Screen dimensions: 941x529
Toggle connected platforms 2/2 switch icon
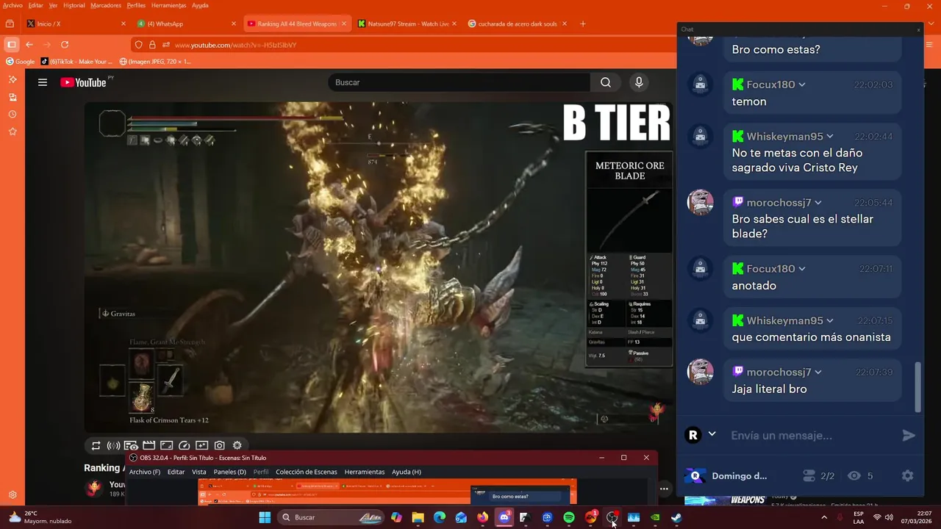coord(809,476)
